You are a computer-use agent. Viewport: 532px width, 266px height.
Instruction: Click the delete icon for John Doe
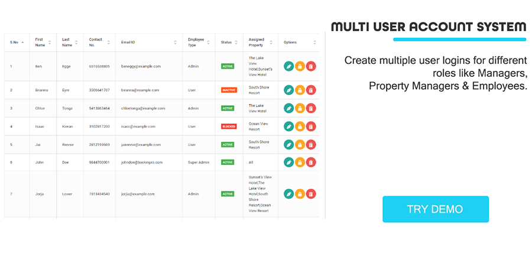(x=311, y=162)
